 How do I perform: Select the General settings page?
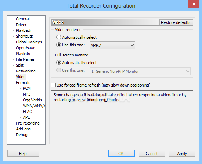pos(23,19)
